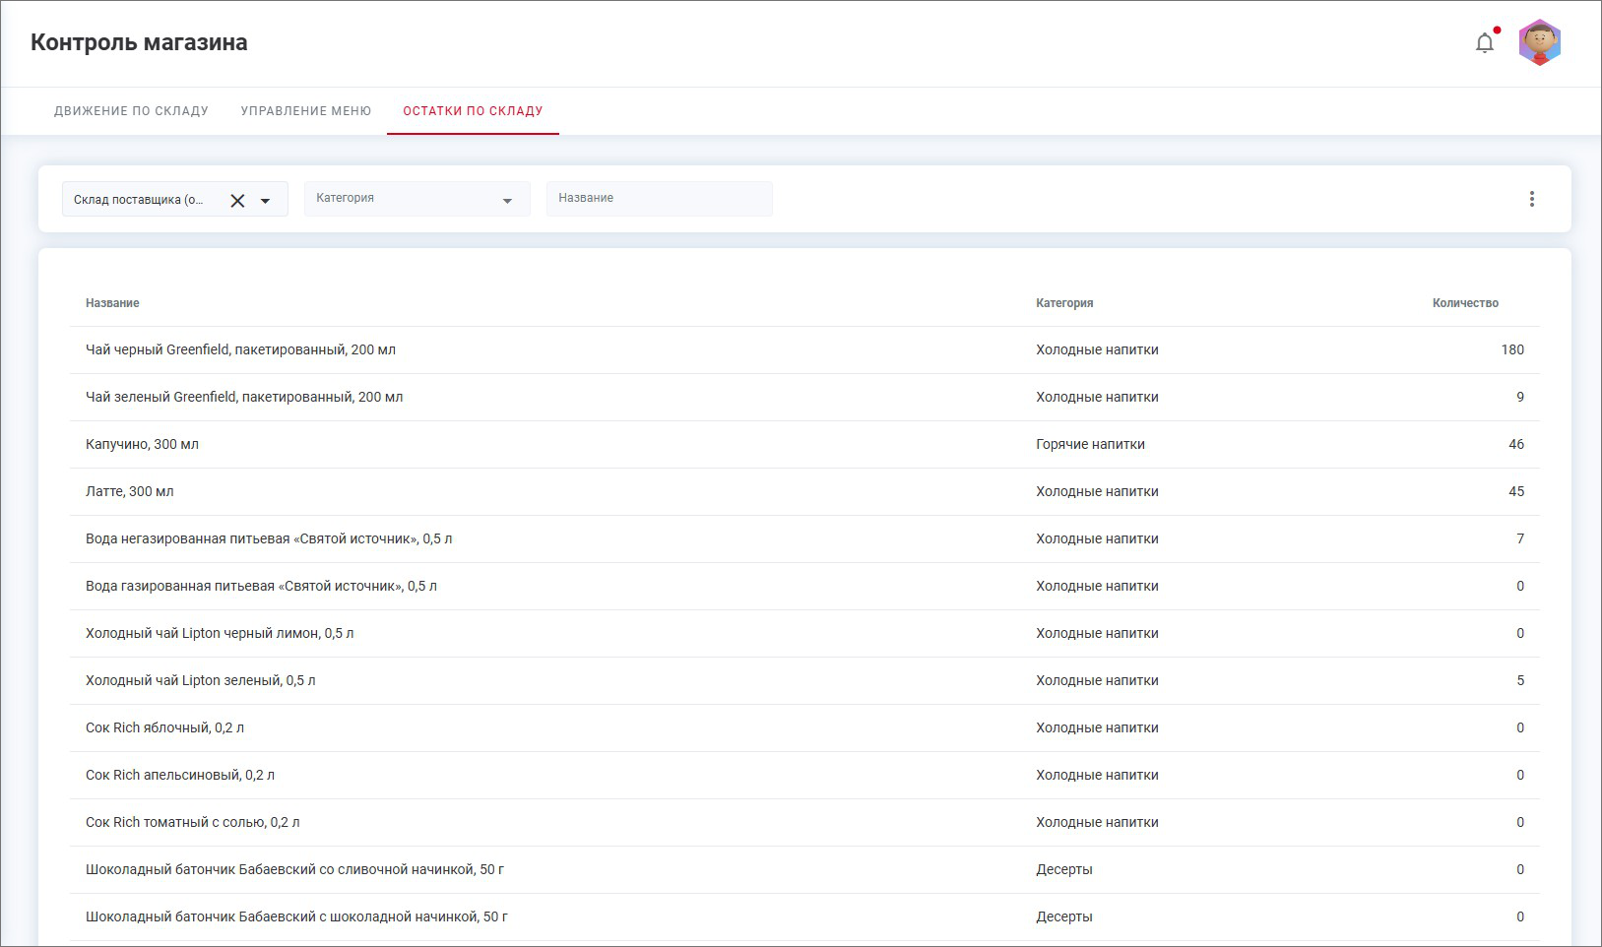Click the Контроль магазина title
The height and width of the screenshot is (947, 1602).
139,43
